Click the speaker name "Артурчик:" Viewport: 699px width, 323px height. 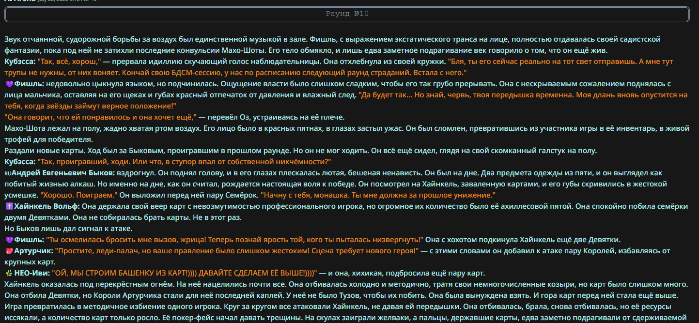click(x=33, y=251)
